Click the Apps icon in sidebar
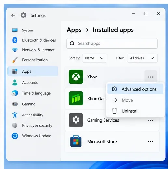168x169 pixels. point(15,71)
